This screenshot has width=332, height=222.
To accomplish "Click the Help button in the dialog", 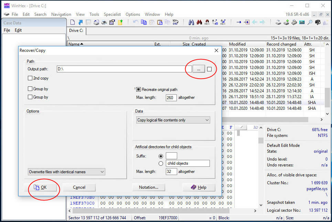I will (199, 187).
